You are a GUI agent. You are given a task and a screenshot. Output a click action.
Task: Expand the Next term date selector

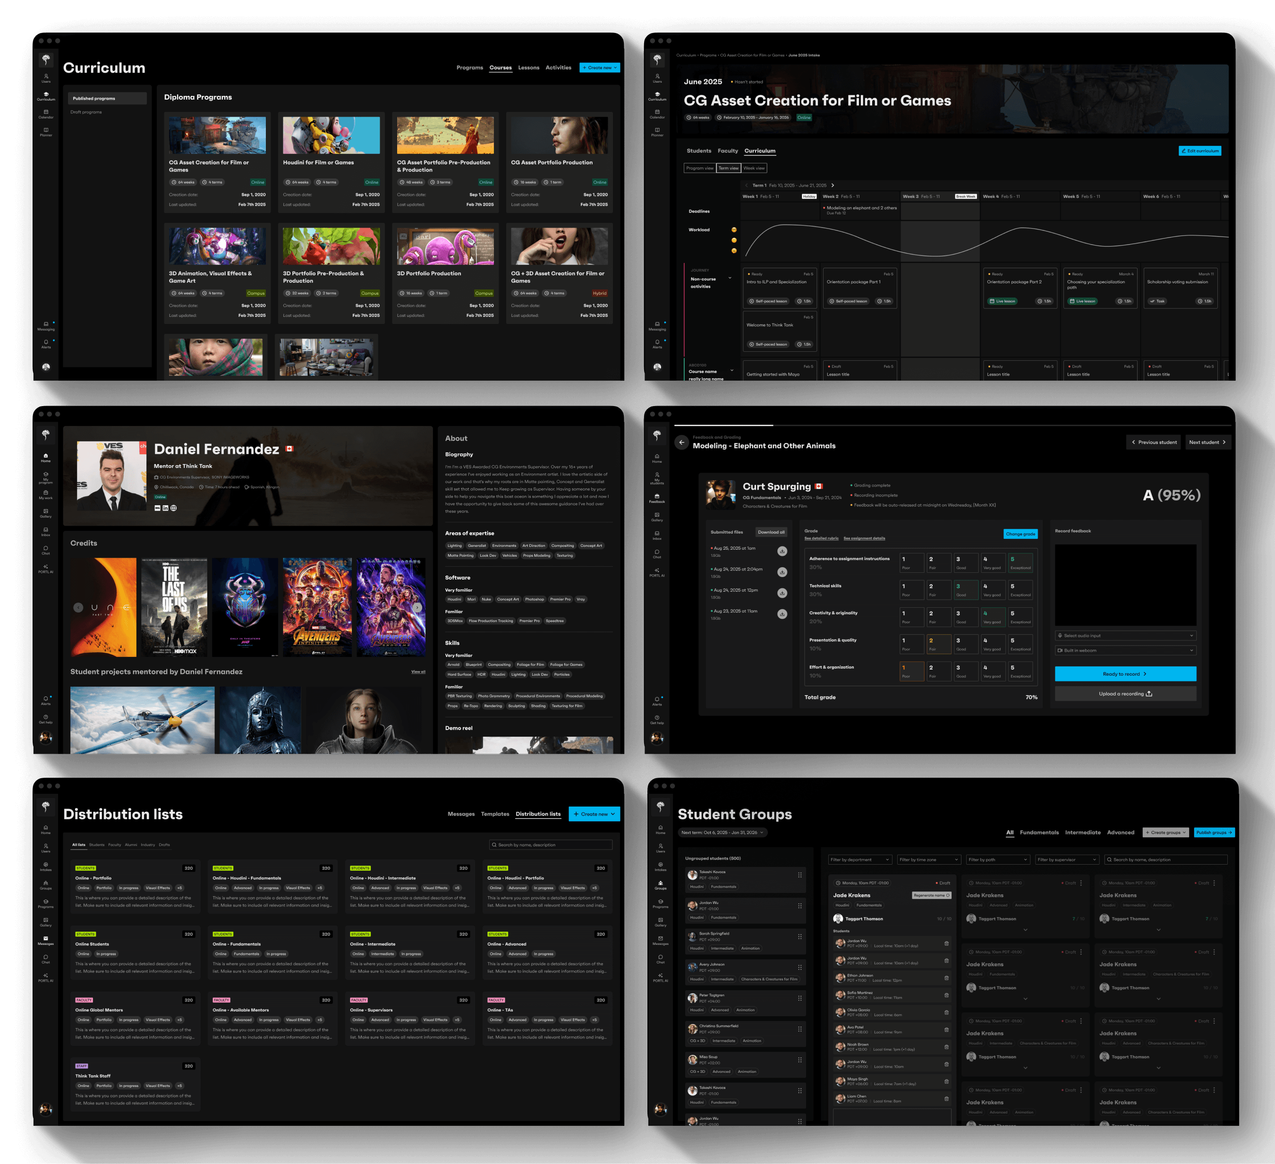click(x=722, y=832)
